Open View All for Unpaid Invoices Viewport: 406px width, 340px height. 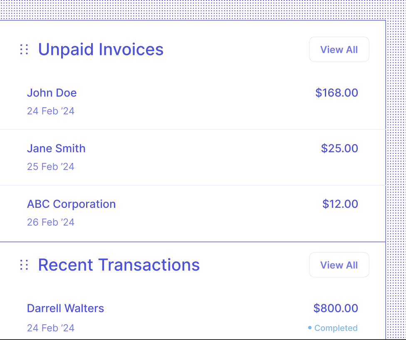point(339,49)
